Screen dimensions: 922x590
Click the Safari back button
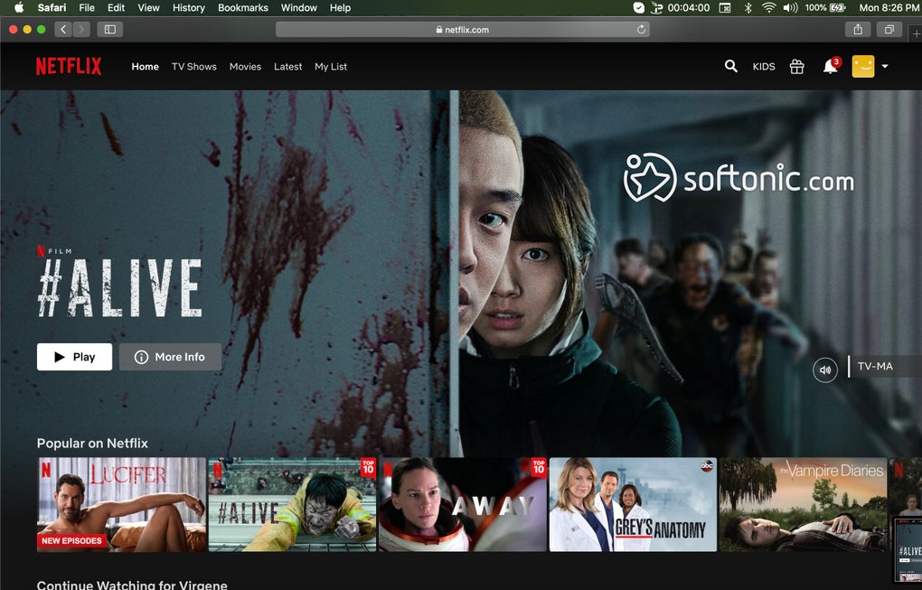pos(63,29)
